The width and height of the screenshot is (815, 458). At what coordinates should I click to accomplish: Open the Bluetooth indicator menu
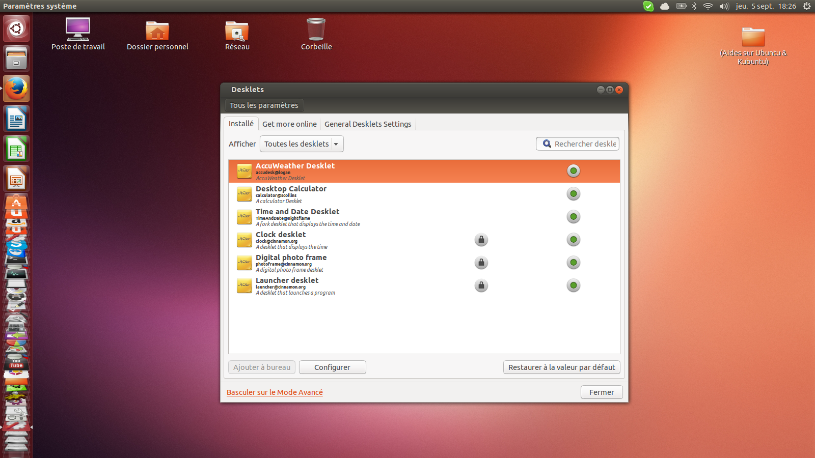pos(694,6)
